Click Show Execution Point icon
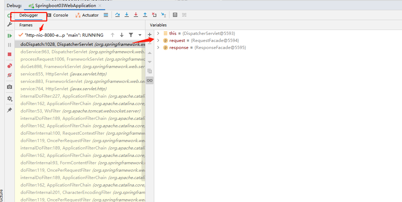The height and width of the screenshot is (202, 402). [106, 15]
